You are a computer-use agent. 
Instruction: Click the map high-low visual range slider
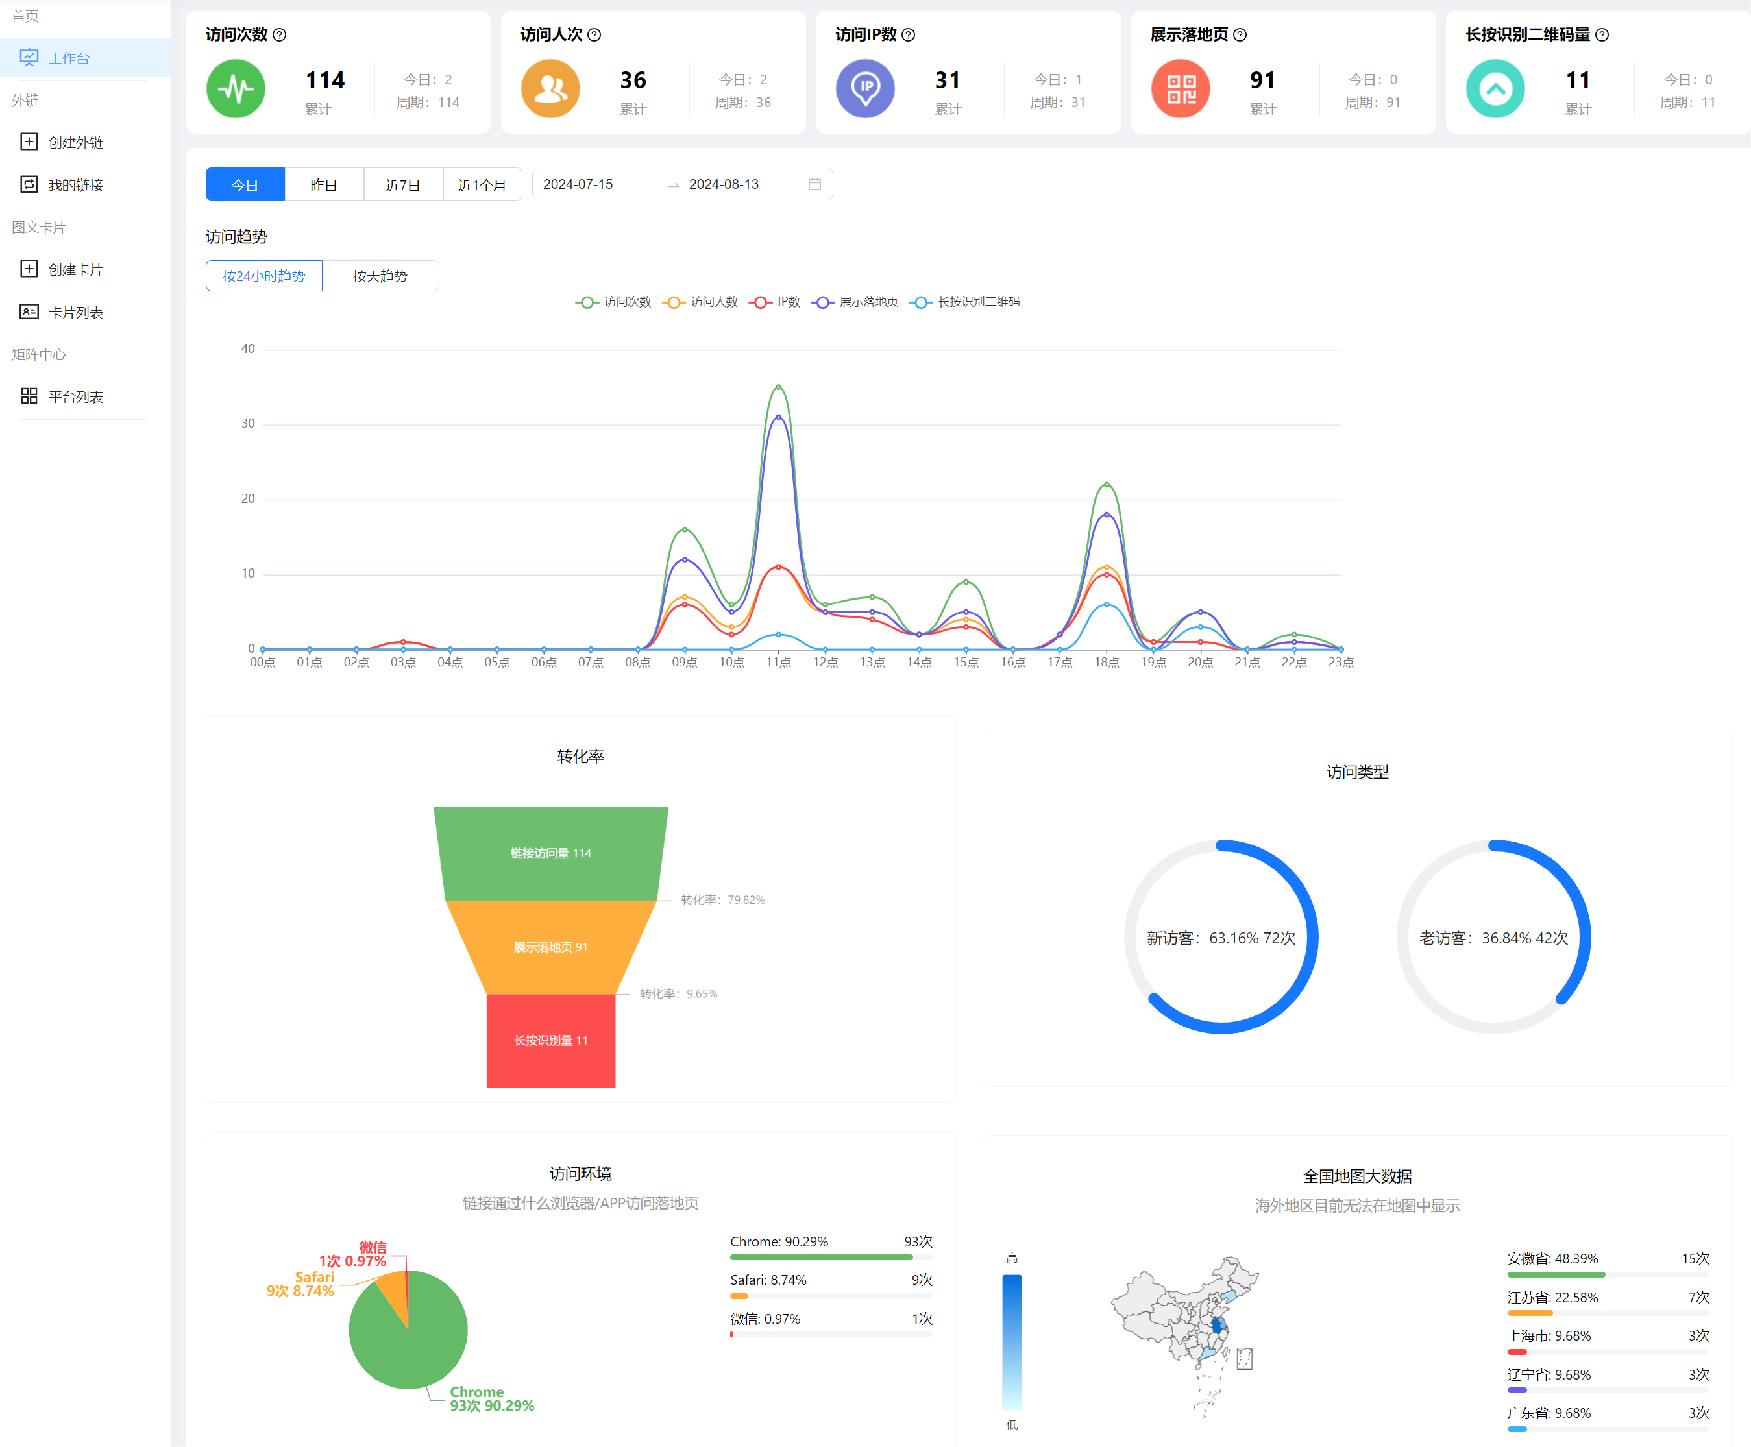1011,1342
